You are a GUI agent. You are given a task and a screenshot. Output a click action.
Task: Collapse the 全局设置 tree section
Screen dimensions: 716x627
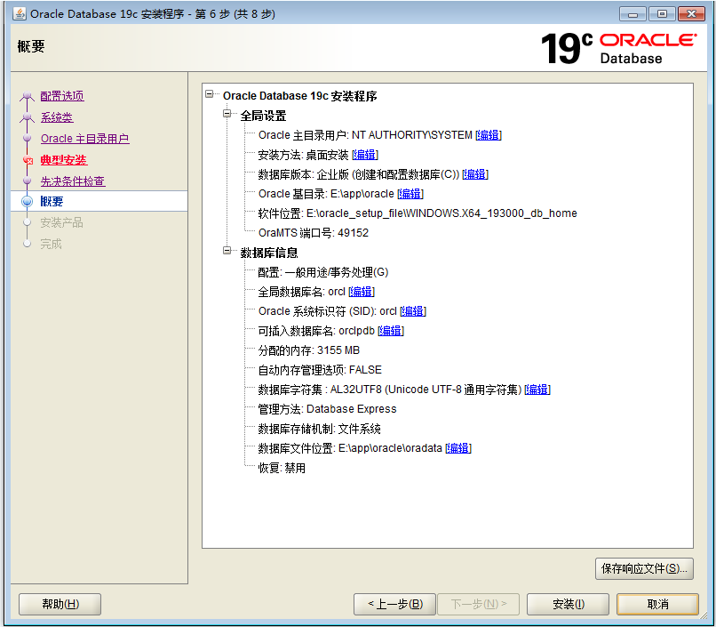point(227,113)
